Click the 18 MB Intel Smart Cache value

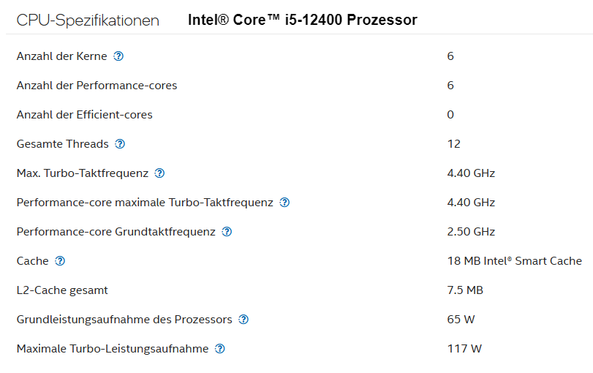pyautogui.click(x=514, y=260)
